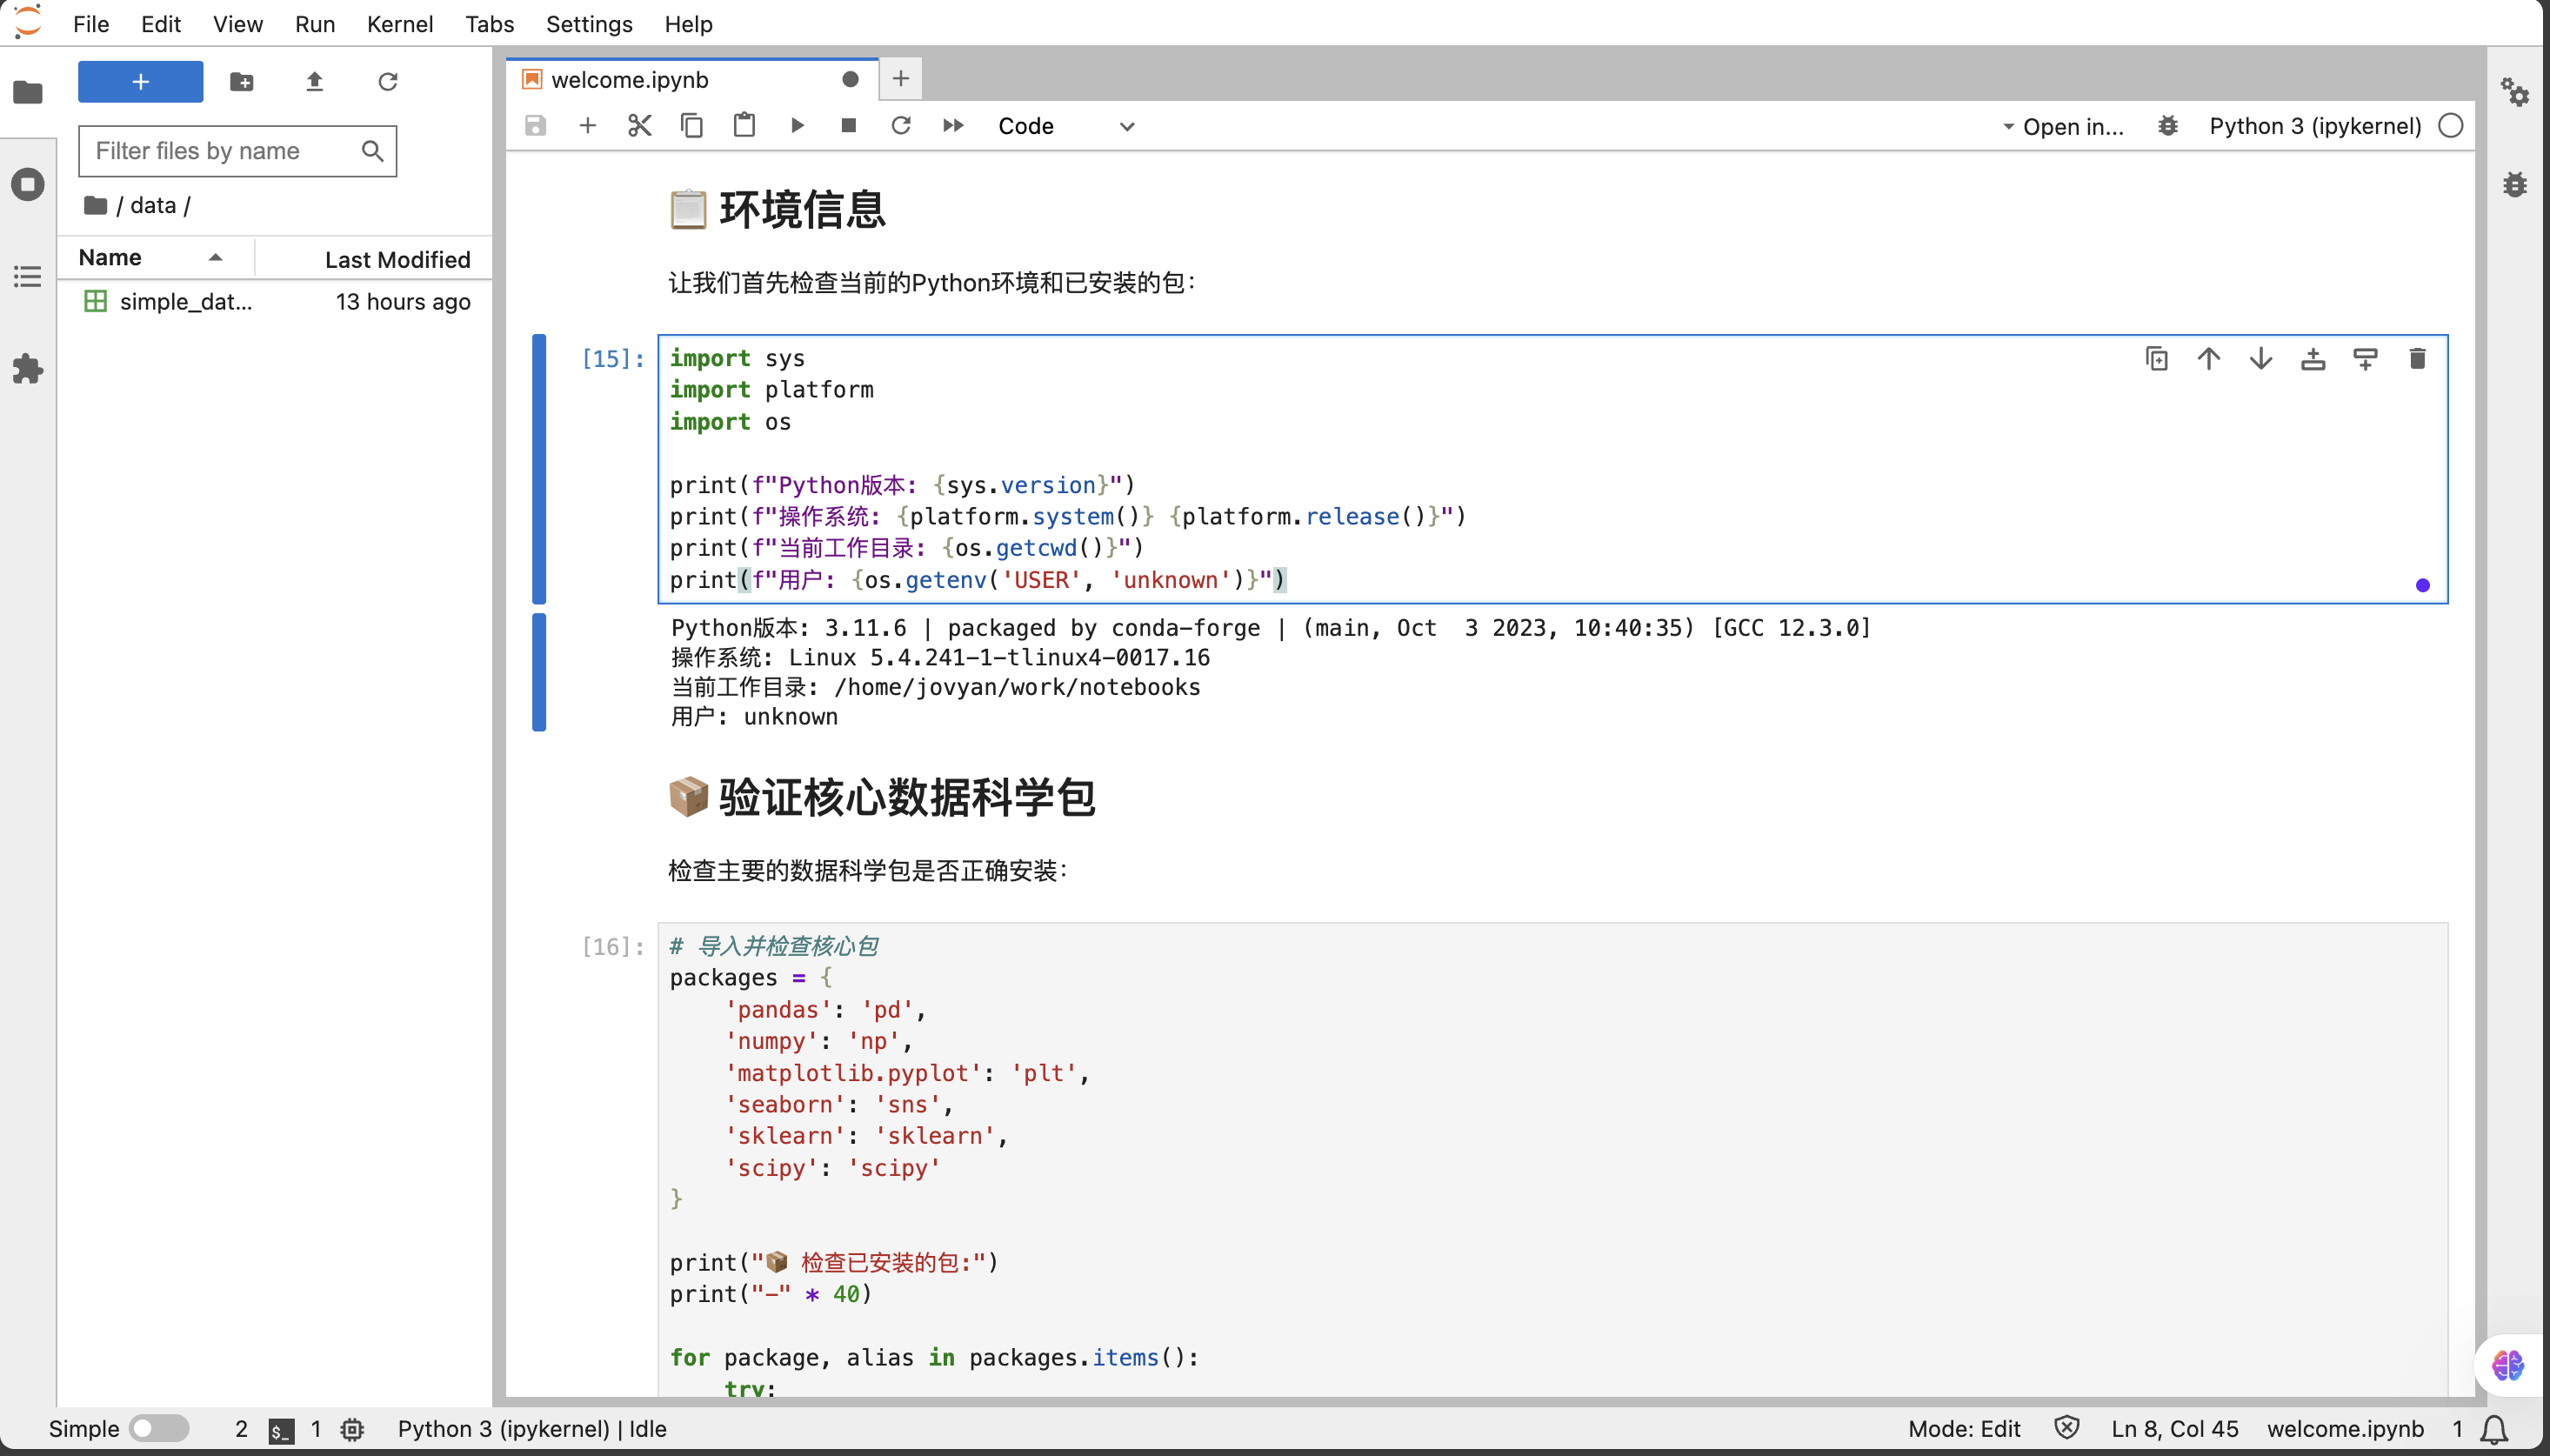2550x1456 pixels.
Task: Open the data breadcrumb folder
Action: point(153,205)
